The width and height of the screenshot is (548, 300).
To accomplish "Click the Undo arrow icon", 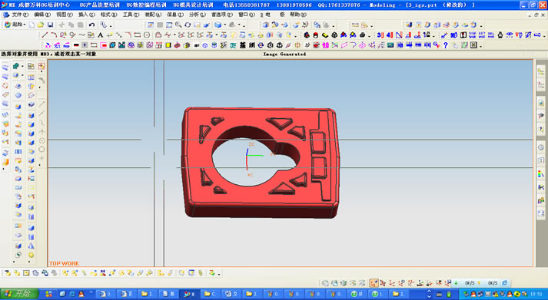I will (x=91, y=25).
